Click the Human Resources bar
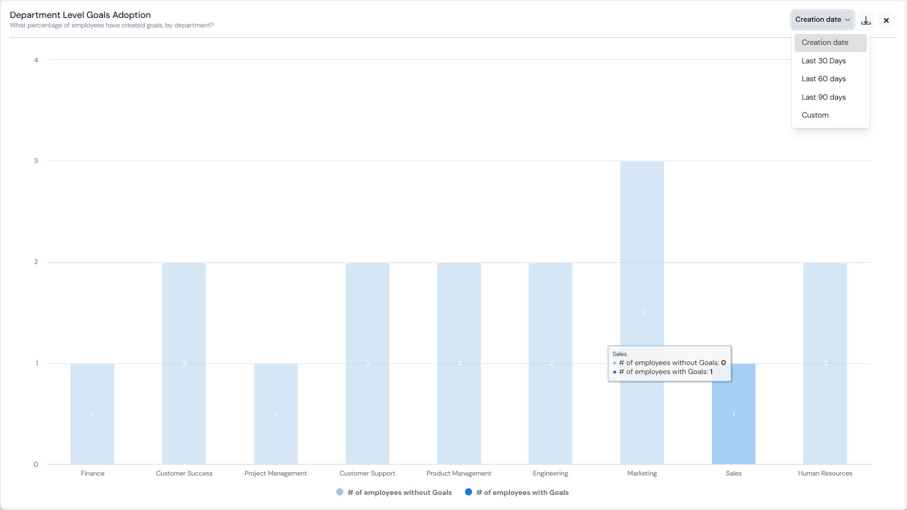Viewport: 907px width, 510px height. [825, 364]
